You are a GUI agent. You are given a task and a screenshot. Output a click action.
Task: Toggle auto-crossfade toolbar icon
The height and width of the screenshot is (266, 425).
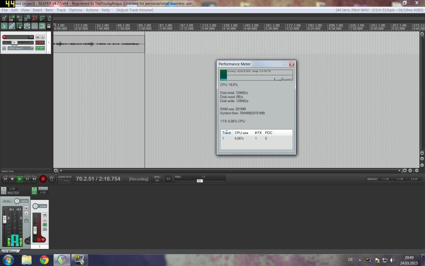4,26
